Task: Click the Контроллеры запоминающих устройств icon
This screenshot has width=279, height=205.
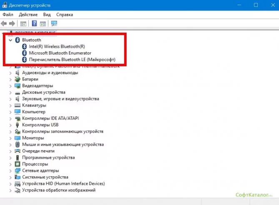Action: pos(17,132)
